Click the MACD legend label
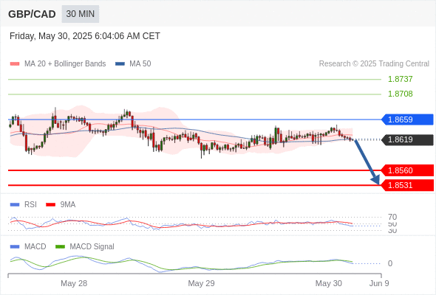Image resolution: width=436 pixels, height=295 pixels. tap(35, 247)
